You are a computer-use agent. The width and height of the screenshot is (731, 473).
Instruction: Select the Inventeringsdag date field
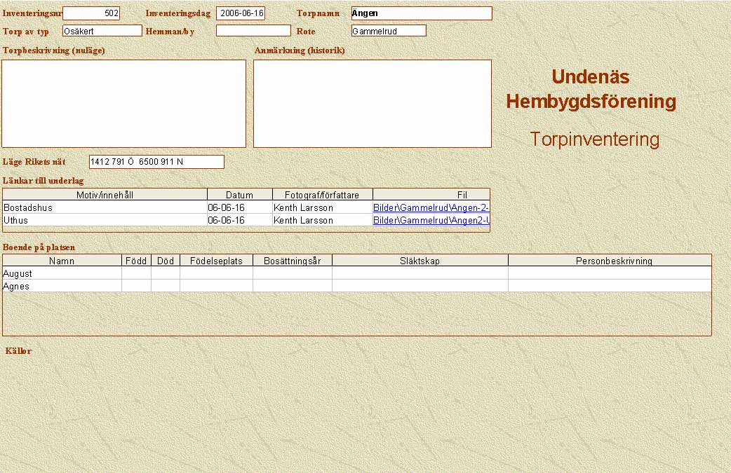click(241, 13)
